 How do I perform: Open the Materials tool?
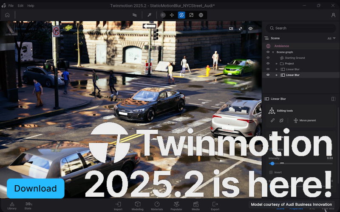(x=157, y=206)
